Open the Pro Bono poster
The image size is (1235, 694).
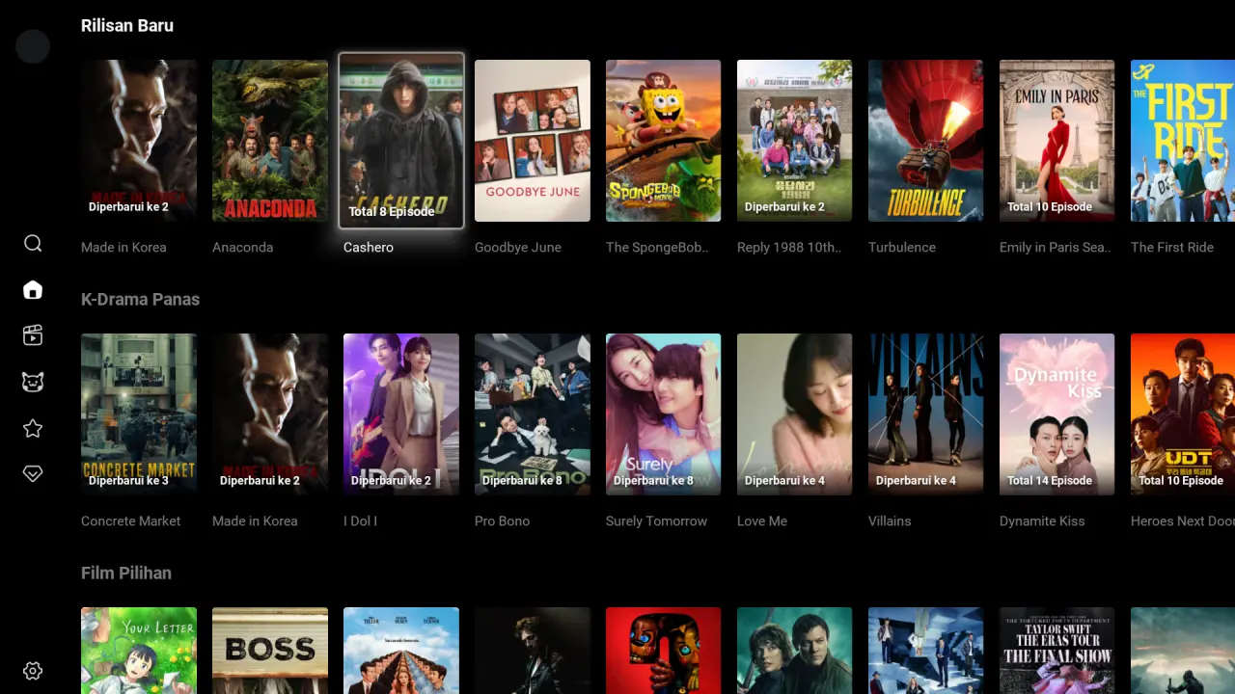click(x=533, y=414)
